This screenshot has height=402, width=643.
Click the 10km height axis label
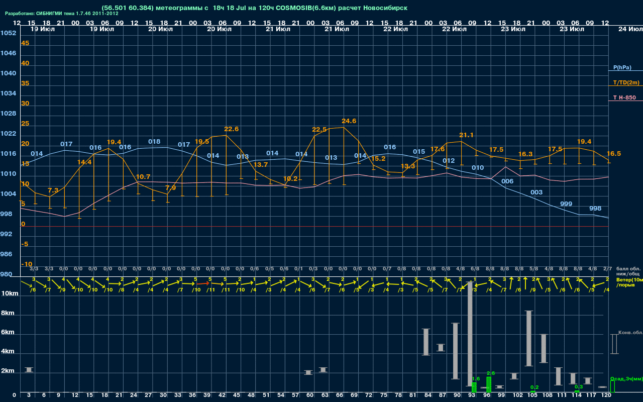[x=10, y=293]
